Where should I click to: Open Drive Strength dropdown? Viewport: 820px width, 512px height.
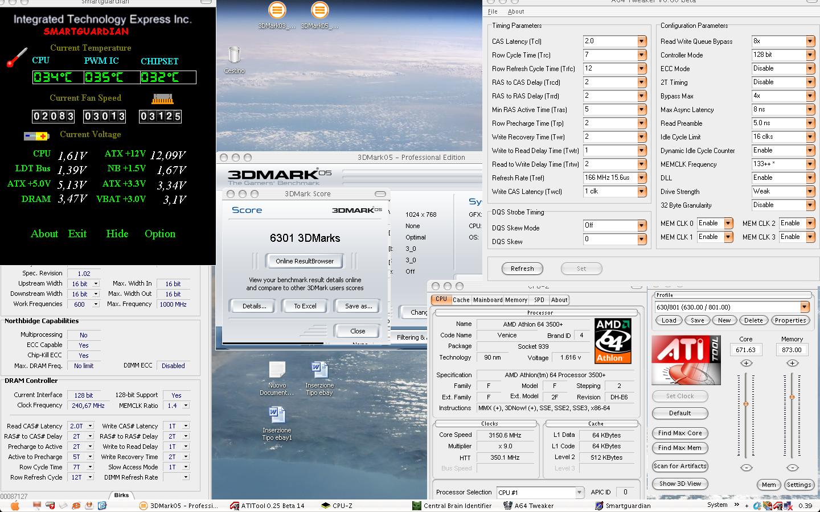click(810, 192)
